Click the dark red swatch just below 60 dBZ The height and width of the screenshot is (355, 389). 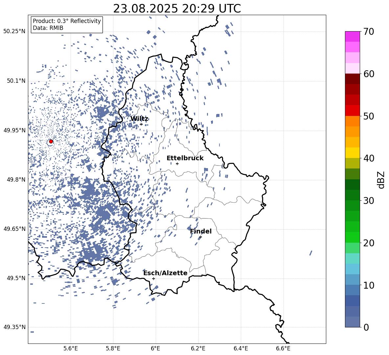[x=352, y=79]
